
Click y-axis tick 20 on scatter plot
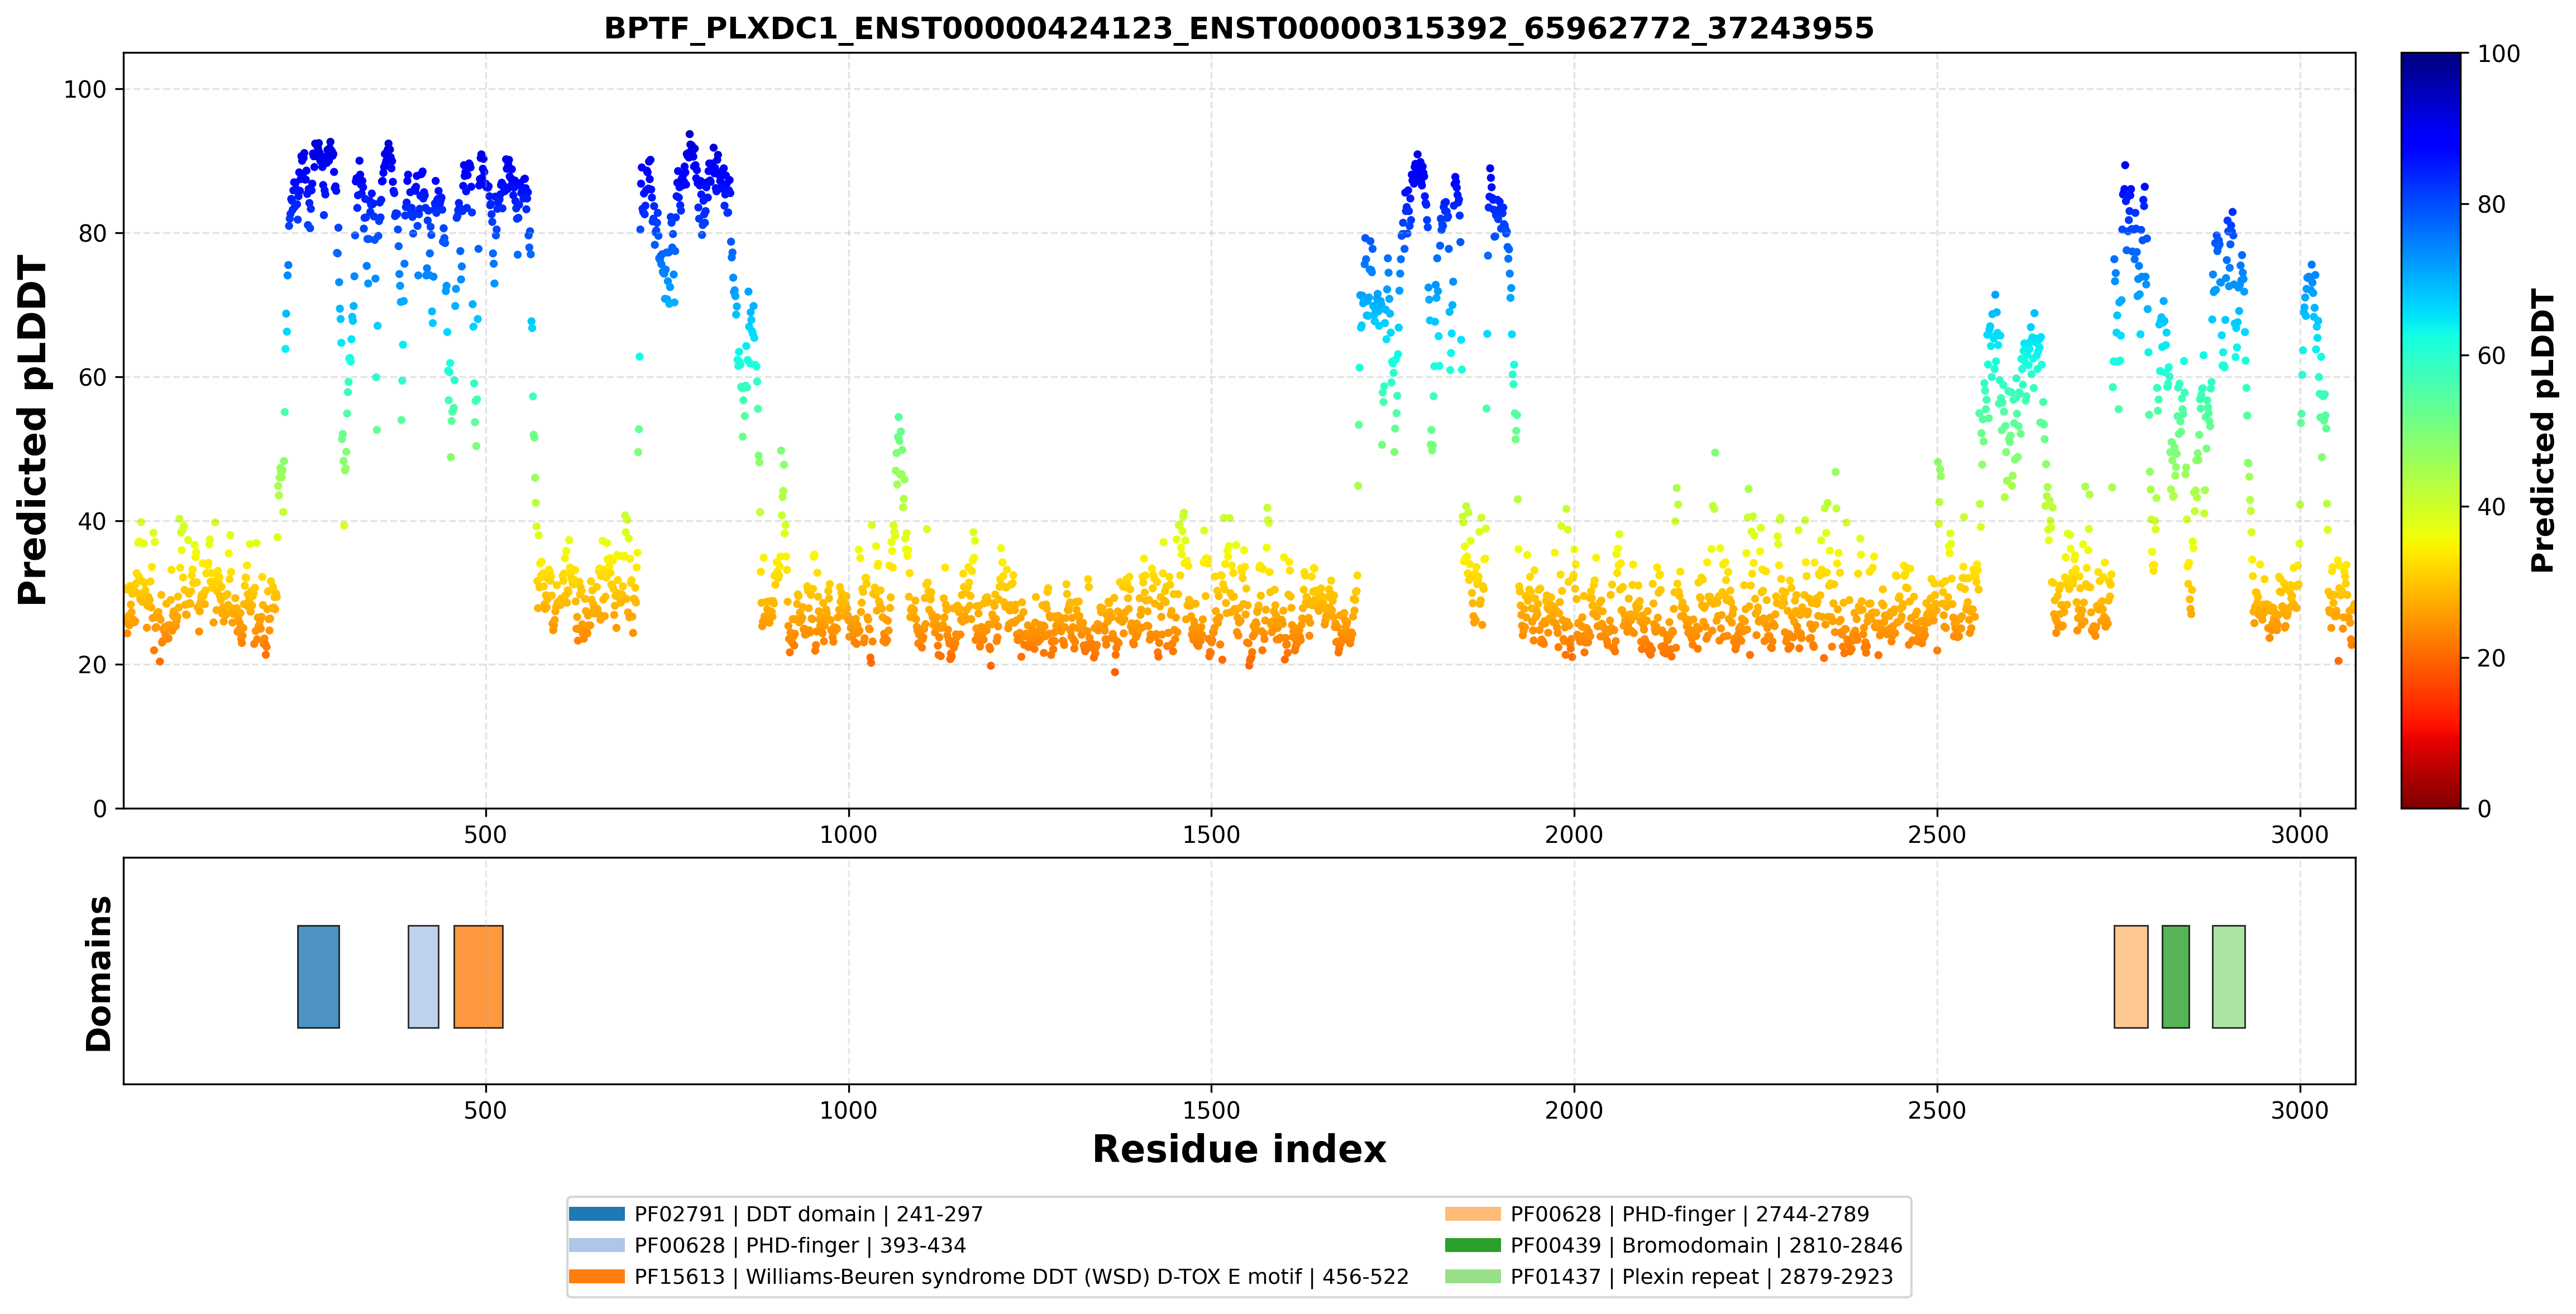[x=92, y=665]
